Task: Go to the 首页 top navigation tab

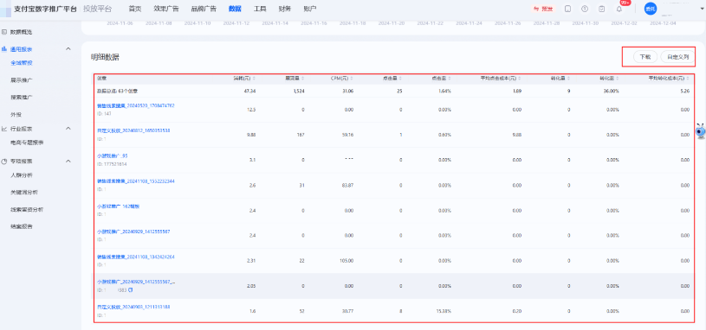Action: coord(134,9)
